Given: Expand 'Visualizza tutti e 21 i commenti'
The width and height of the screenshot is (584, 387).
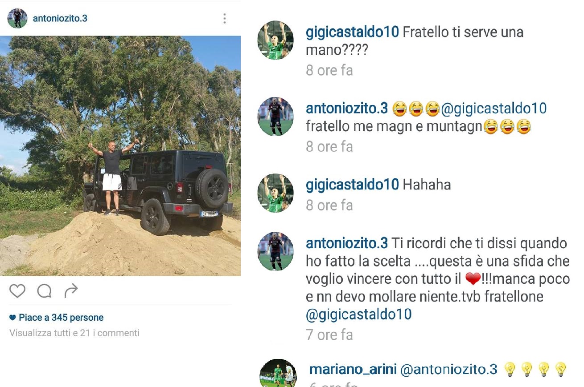Looking at the screenshot, I should point(74,333).
